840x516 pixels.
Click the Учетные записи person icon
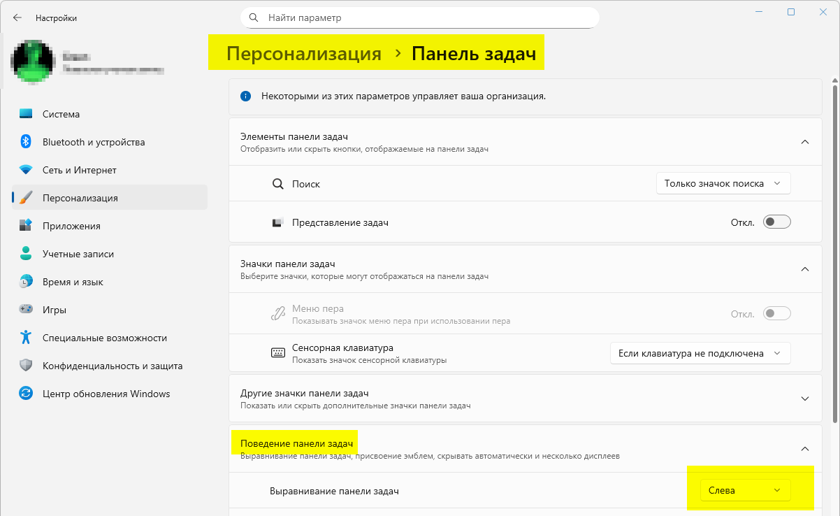(x=26, y=254)
